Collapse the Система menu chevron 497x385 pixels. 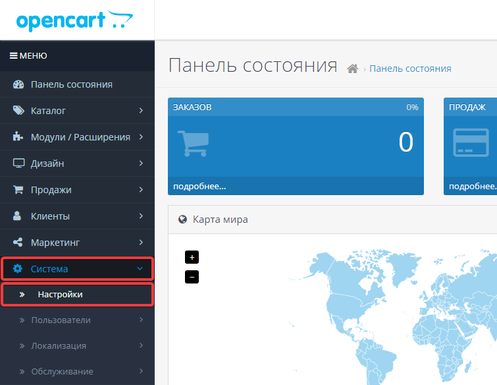click(x=140, y=269)
